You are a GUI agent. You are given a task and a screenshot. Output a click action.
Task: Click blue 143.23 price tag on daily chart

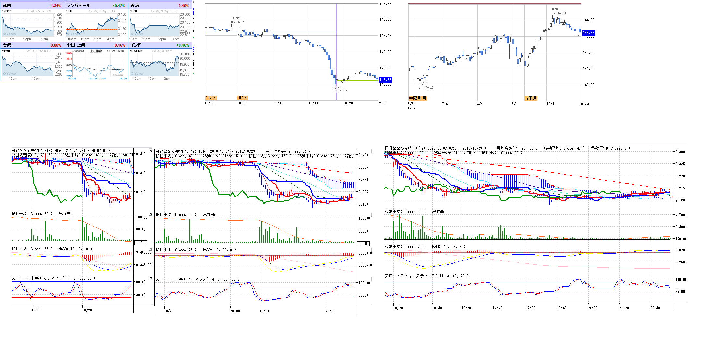point(589,33)
